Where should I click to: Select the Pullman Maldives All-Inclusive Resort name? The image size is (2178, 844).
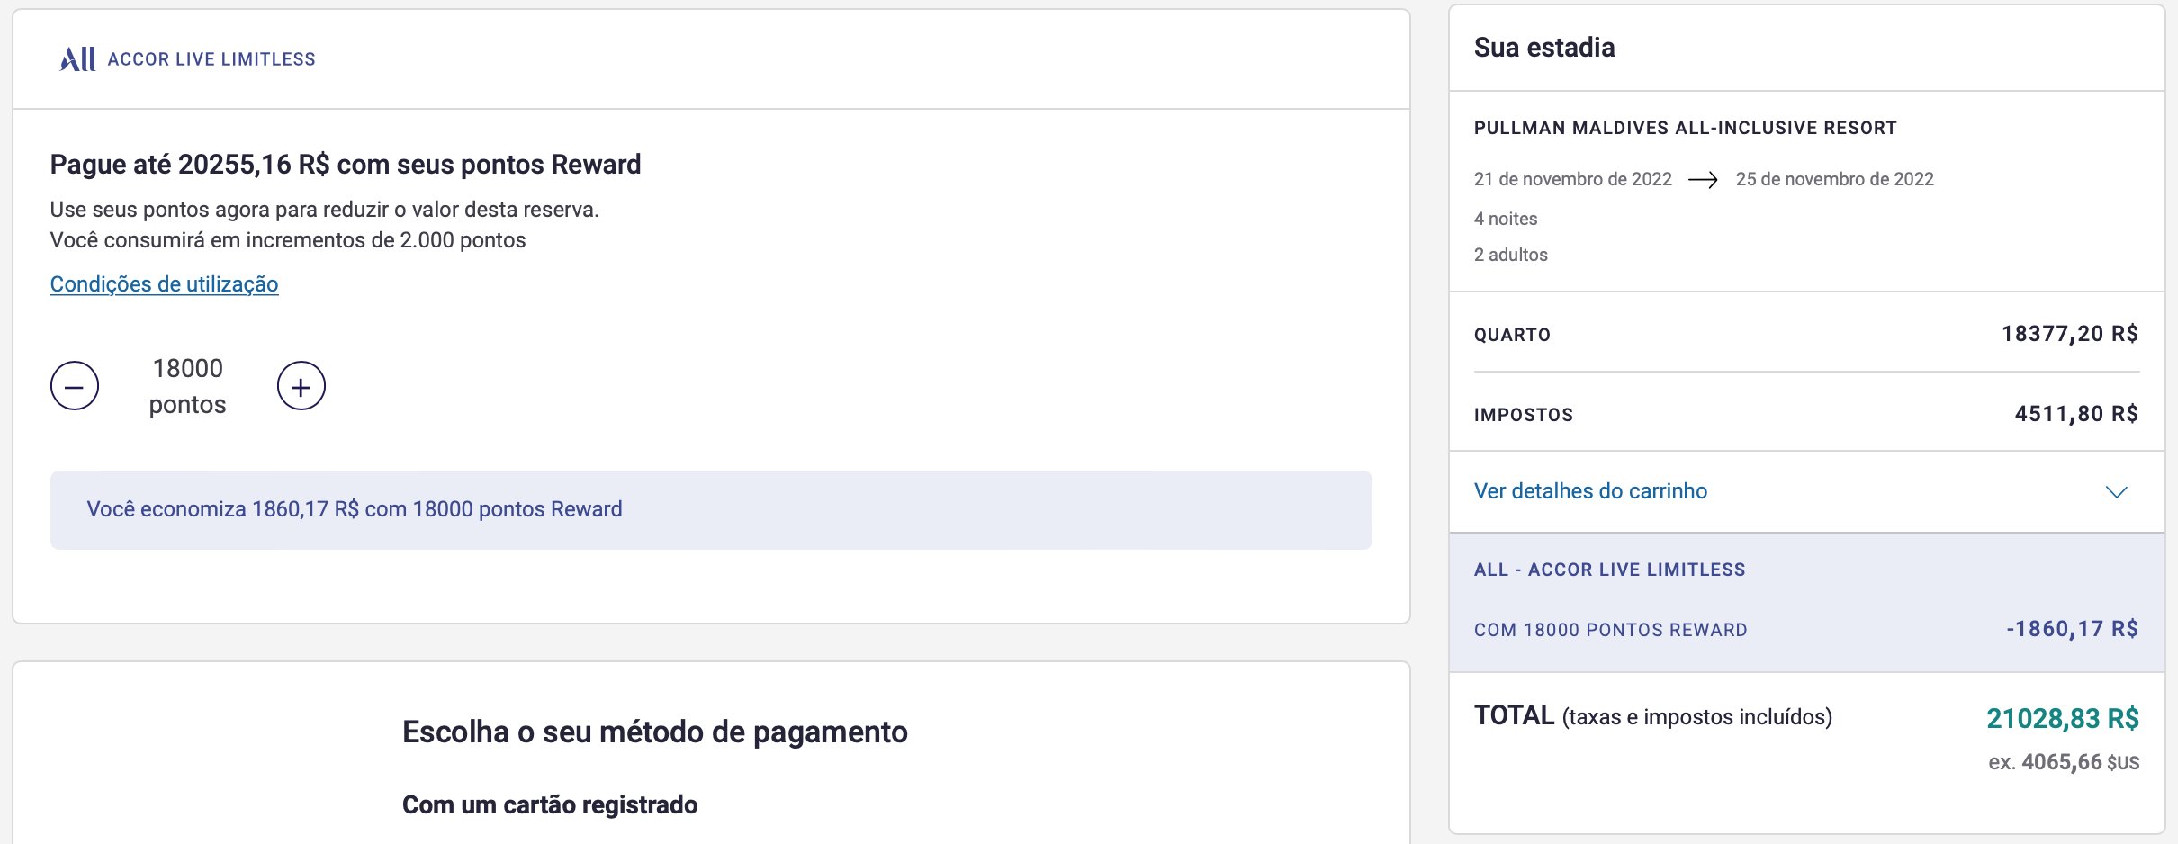(1685, 128)
